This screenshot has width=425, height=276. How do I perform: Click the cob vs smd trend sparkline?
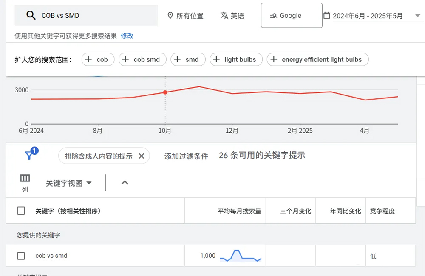(241, 256)
